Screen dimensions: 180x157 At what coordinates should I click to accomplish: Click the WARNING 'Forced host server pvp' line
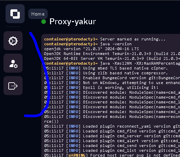[x=112, y=155]
